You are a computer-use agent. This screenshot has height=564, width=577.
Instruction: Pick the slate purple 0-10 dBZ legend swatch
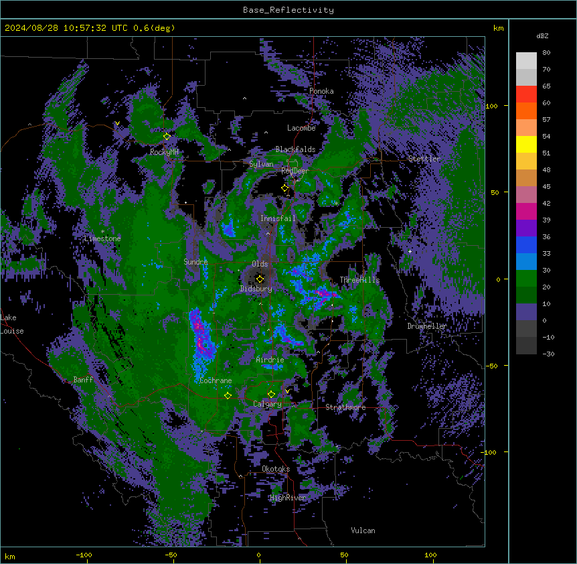tap(526, 312)
